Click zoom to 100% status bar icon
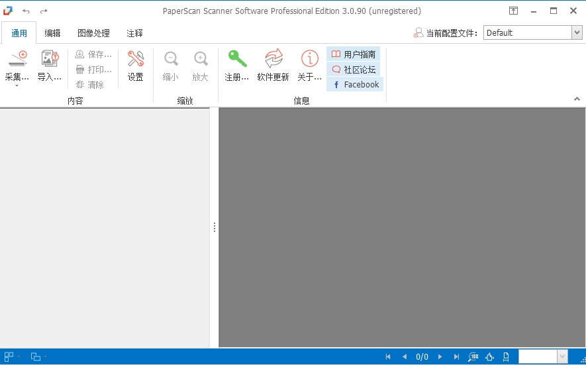 (x=473, y=357)
